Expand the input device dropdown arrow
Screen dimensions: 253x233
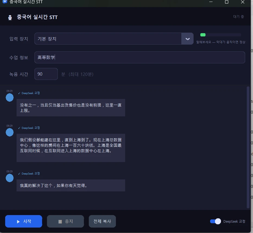pos(187,39)
